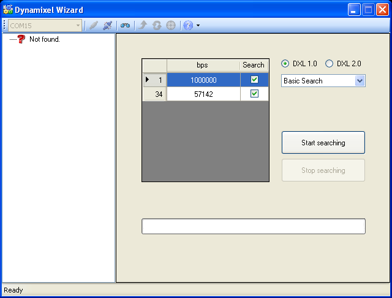Click the connect port plug icon
Image resolution: width=392 pixels, height=298 pixels.
coord(93,26)
